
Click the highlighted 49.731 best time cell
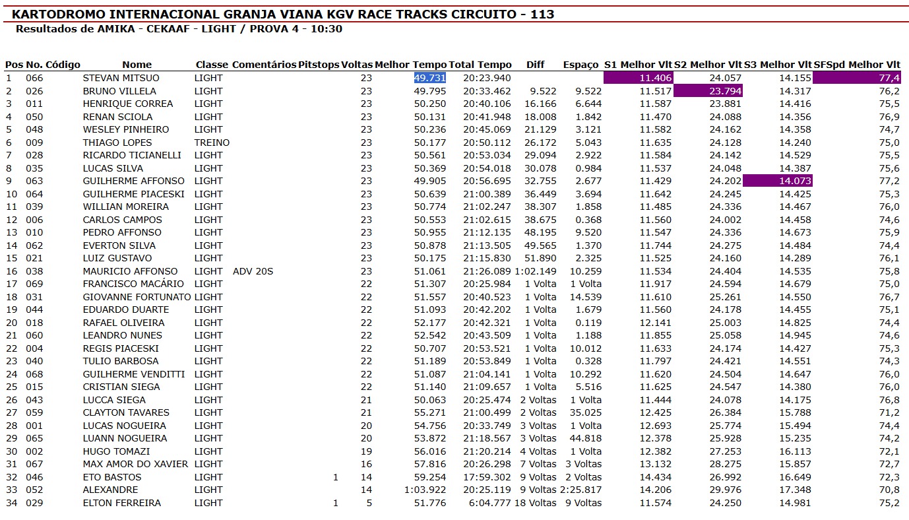coord(429,78)
